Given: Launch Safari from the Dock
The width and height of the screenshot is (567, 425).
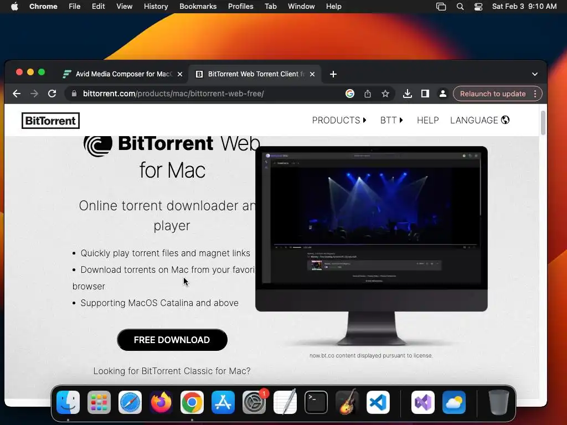Looking at the screenshot, I should pos(130,402).
